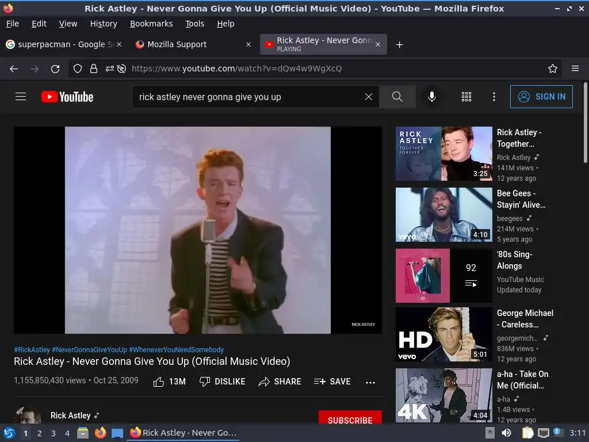Viewport: 589px width, 442px height.
Task: Open more actions ellipsis below the video
Action: (x=370, y=382)
